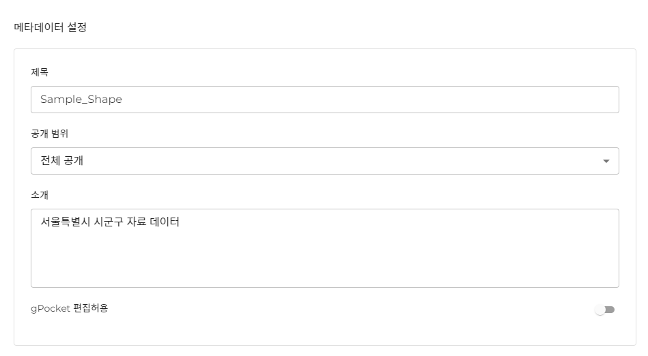648x356 pixels.
Task: Click the 제목 label
Action: [x=40, y=72]
